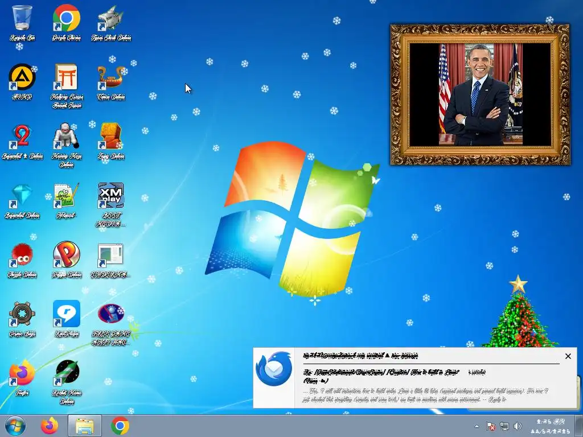Close the Thunderbird new-message notification
The image size is (583, 437).
[568, 356]
